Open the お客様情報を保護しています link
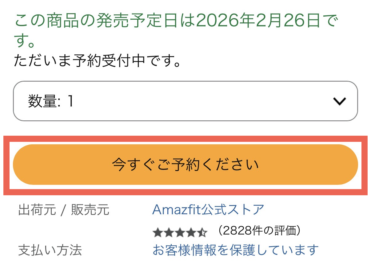 tap(235, 250)
